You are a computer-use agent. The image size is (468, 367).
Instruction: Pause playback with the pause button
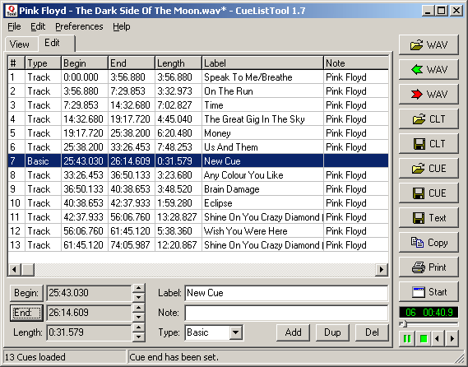[407, 339]
